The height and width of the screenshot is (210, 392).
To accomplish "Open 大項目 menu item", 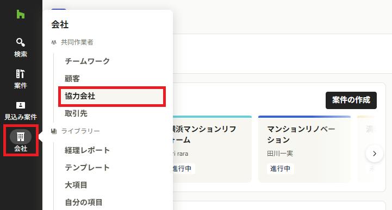I will click(76, 185).
